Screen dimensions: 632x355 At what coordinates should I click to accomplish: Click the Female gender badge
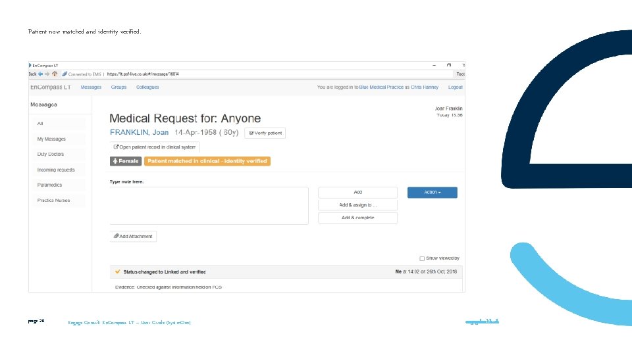(x=126, y=161)
